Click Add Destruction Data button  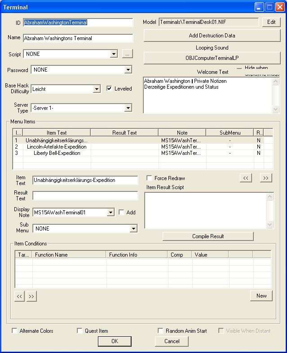(x=212, y=36)
